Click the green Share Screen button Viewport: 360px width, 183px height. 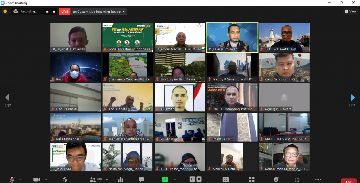point(165,179)
